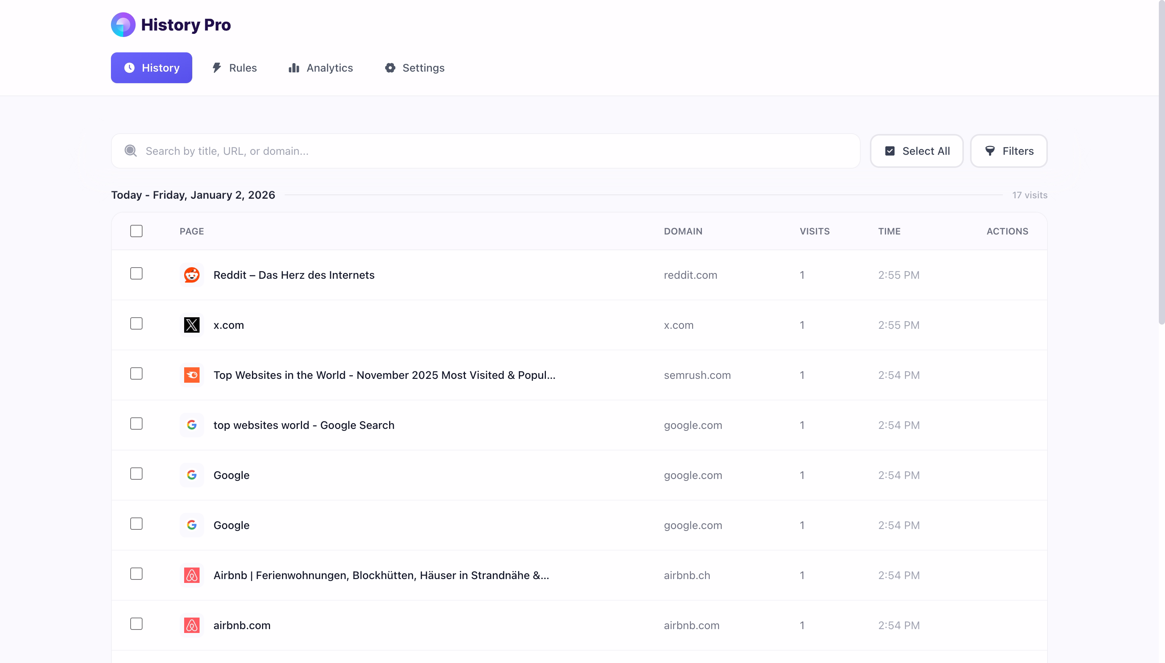Check the select-all checkbox in the table header
Viewport: 1165px width, 663px height.
coord(136,231)
